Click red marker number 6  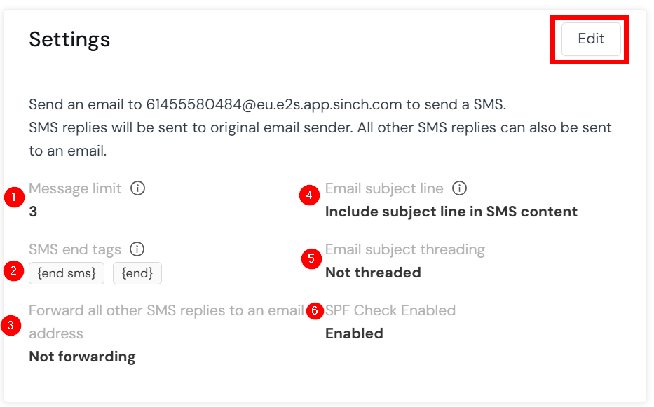point(315,310)
